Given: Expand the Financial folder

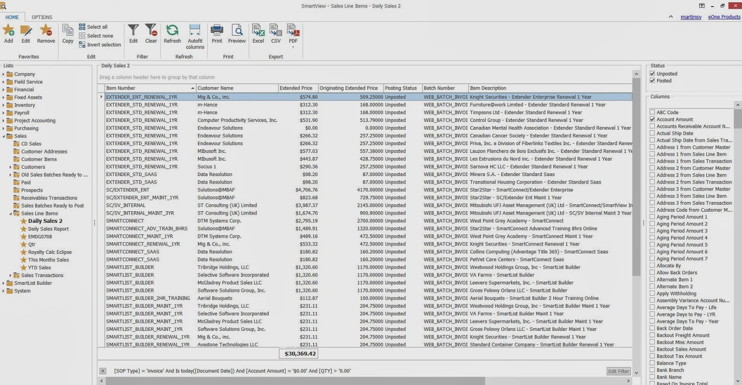Looking at the screenshot, I should [x=3, y=90].
